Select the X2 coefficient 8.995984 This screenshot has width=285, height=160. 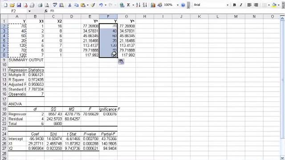(x=35, y=148)
